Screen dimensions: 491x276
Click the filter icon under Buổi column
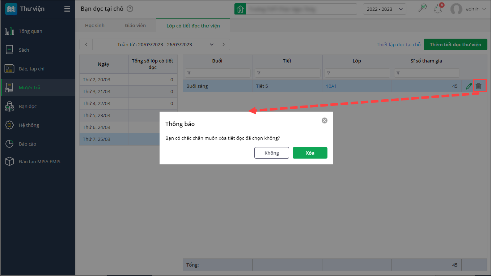189,73
